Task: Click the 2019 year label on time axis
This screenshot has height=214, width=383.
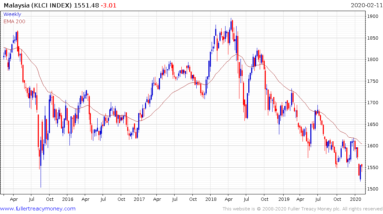Action: 284,199
